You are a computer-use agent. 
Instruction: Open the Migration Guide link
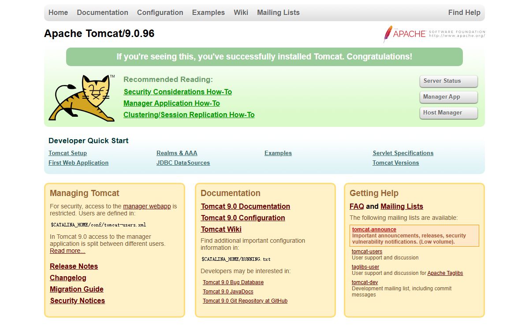tap(77, 289)
